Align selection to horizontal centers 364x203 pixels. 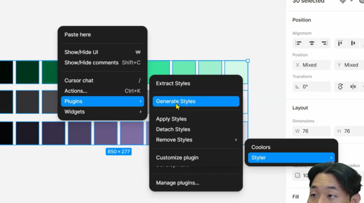pyautogui.click(x=311, y=43)
